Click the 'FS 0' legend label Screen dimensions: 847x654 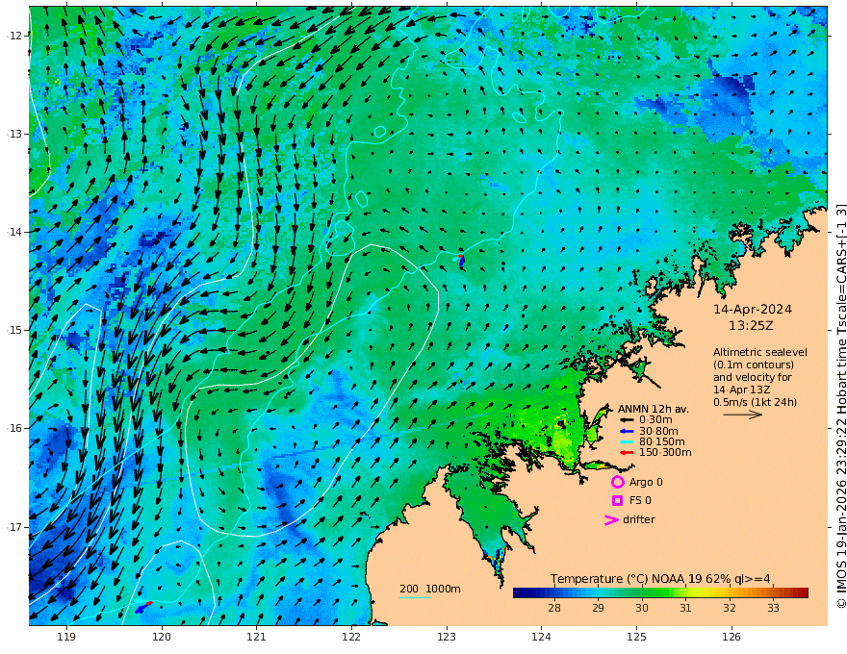pos(640,501)
